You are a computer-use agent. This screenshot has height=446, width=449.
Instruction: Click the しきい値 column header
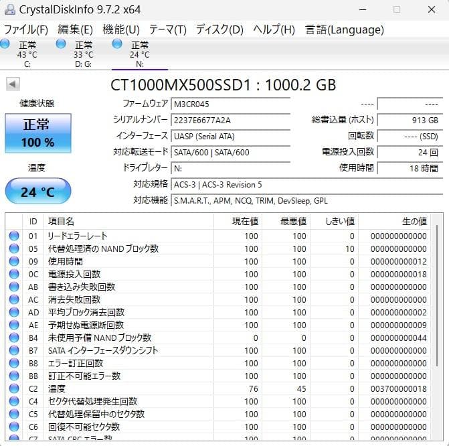tap(334, 221)
